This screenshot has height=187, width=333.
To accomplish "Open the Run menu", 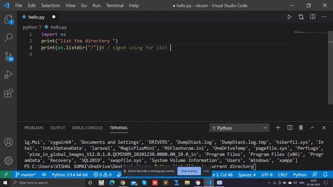I will [x=96, y=6].
